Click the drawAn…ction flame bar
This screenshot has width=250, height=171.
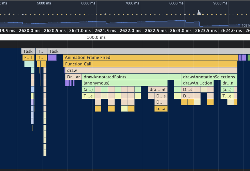[197, 83]
